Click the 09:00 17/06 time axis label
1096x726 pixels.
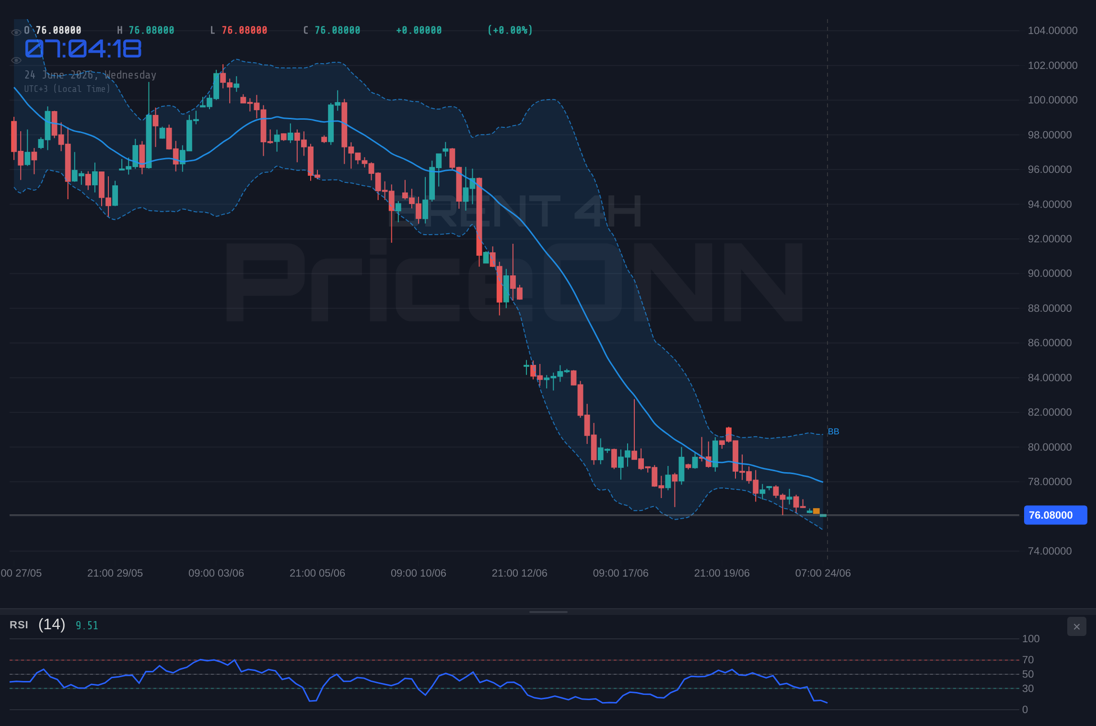click(x=621, y=573)
